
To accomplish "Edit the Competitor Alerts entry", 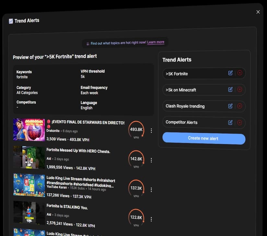I will point(230,122).
